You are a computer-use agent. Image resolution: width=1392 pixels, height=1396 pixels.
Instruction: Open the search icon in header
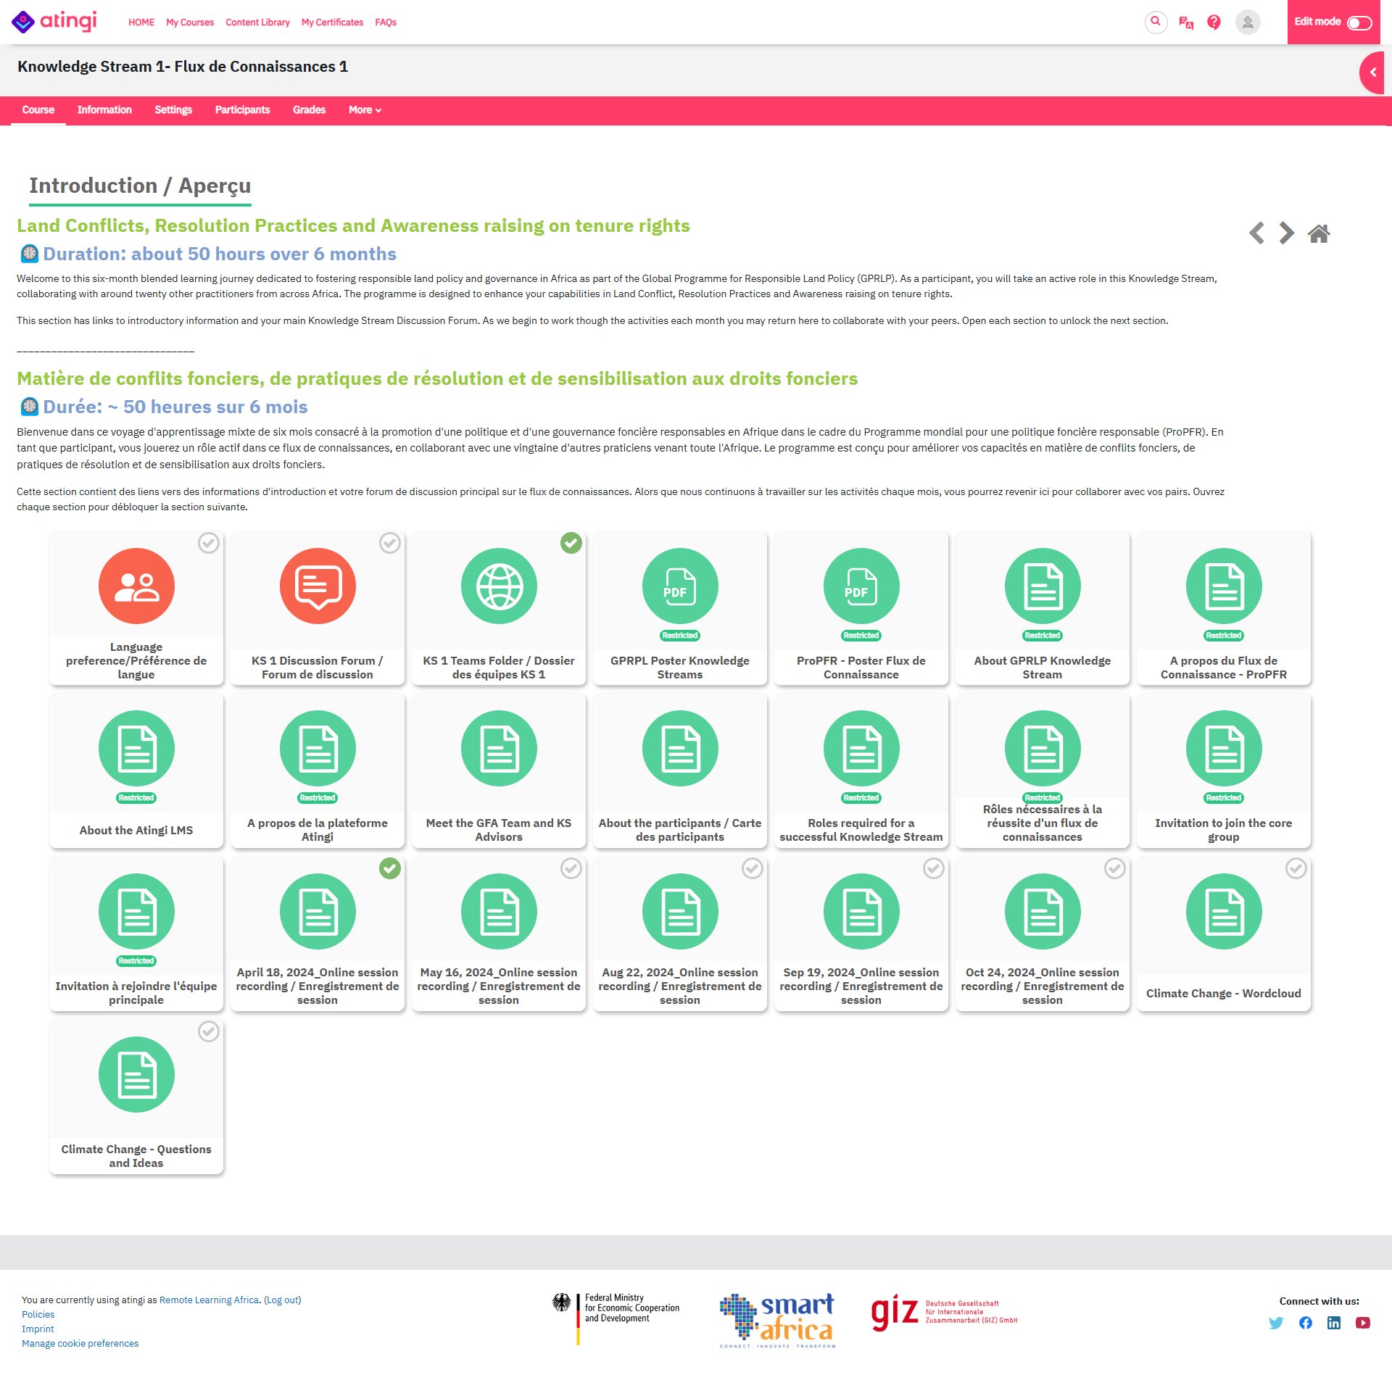(x=1156, y=22)
